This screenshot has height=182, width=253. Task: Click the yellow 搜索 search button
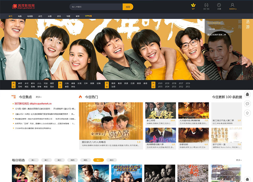(x=128, y=7)
